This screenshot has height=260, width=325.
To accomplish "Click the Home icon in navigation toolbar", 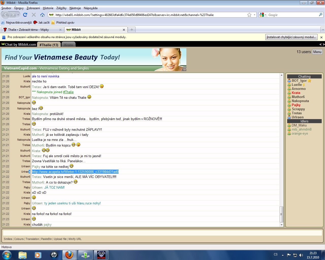I will (x=42, y=15).
